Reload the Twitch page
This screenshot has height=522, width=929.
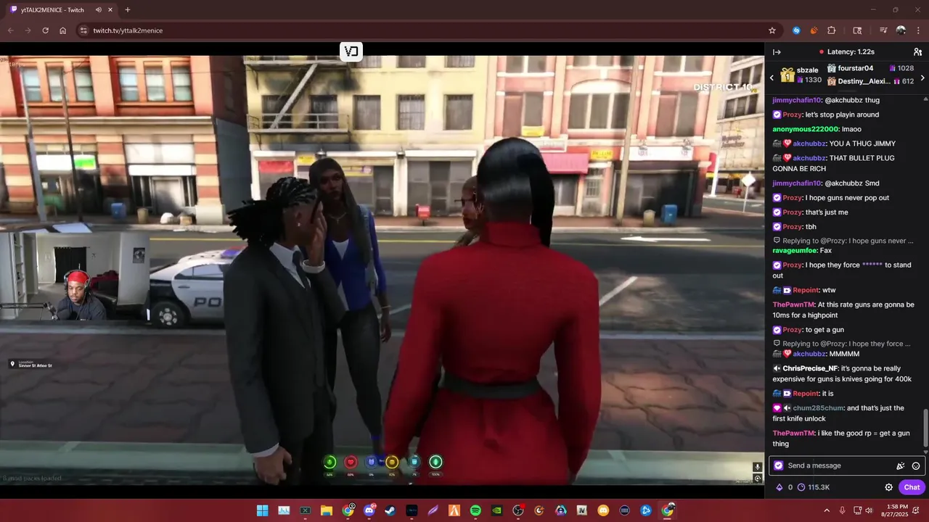click(x=46, y=30)
